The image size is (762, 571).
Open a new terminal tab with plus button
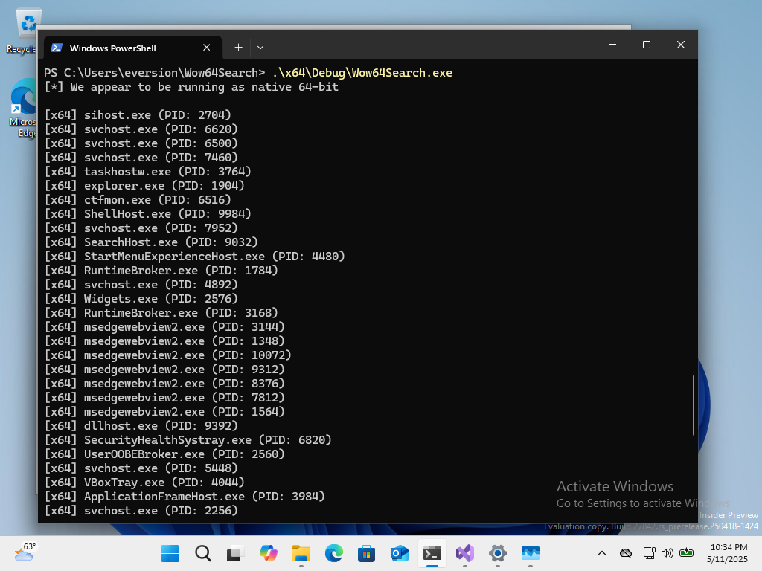[x=238, y=47]
